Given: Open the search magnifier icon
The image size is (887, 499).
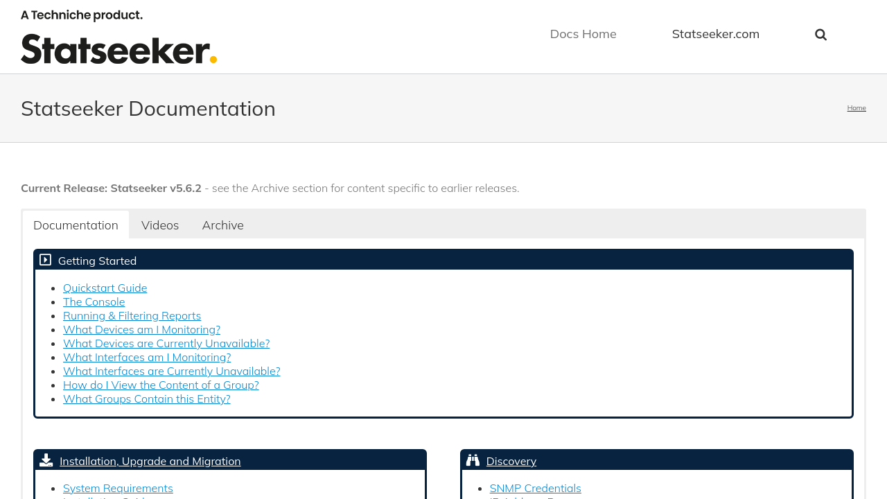Looking at the screenshot, I should click(820, 35).
